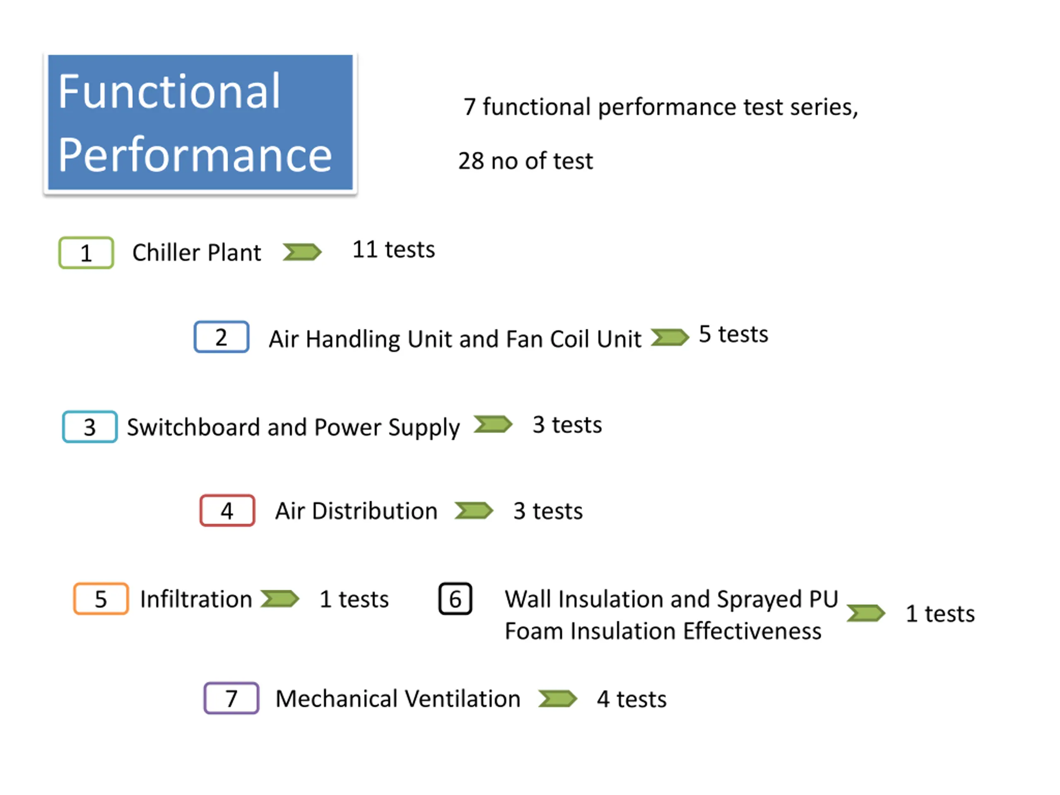Click the Mechanical Ventilation label
The width and height of the screenshot is (1060, 795).
(x=398, y=699)
